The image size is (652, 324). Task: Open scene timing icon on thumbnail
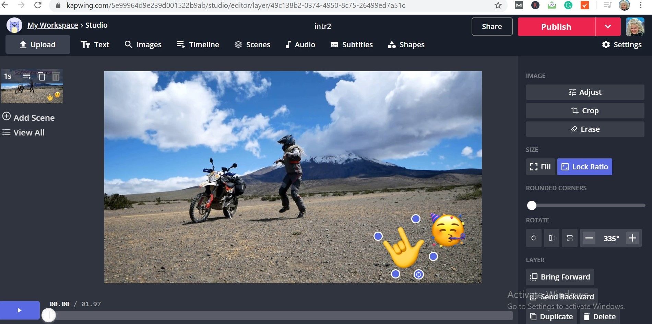[27, 76]
